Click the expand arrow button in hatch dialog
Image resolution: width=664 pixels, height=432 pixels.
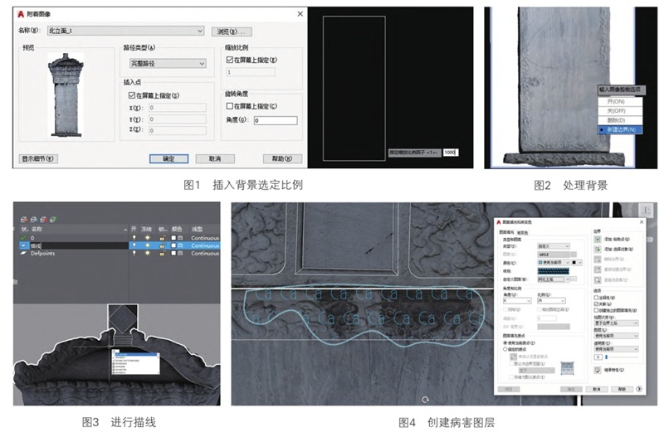pyautogui.click(x=639, y=388)
